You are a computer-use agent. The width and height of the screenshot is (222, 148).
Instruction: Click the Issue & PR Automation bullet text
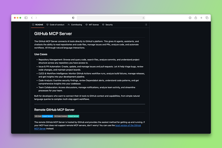click(x=91, y=68)
